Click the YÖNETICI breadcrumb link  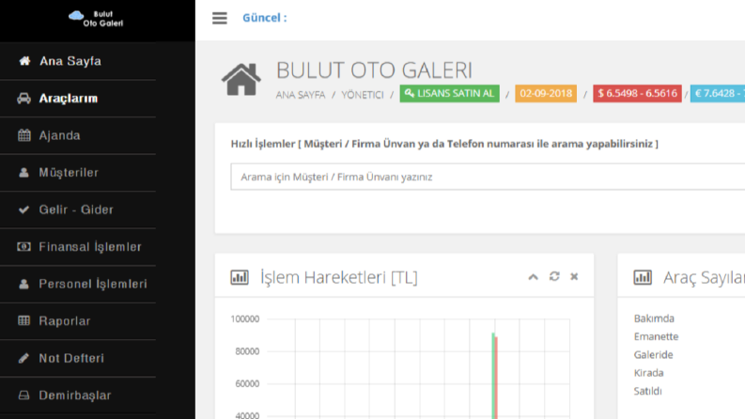coord(363,95)
